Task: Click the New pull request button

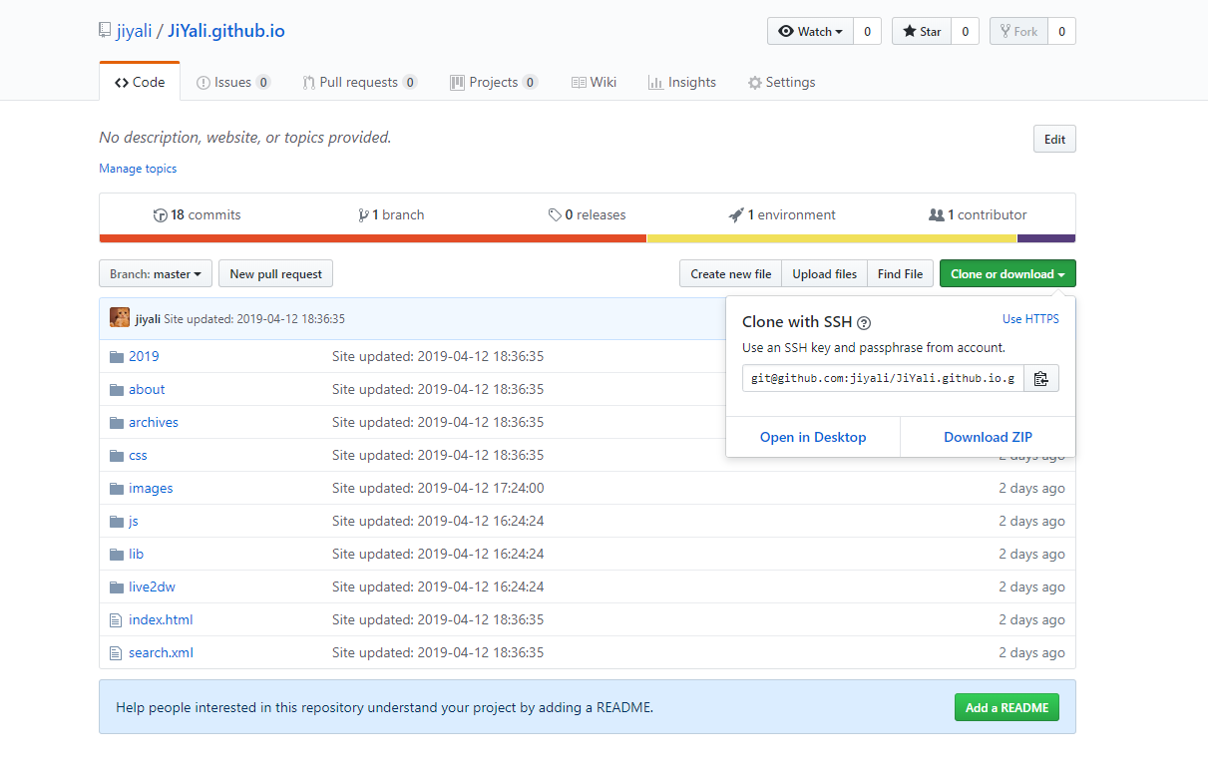Action: pyautogui.click(x=276, y=273)
